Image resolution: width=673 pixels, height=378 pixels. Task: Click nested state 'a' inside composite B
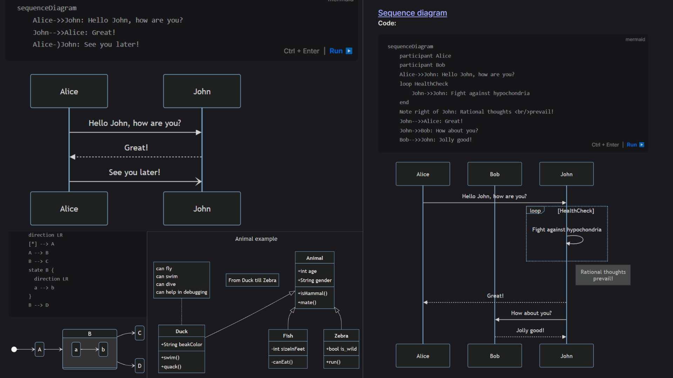click(76, 349)
